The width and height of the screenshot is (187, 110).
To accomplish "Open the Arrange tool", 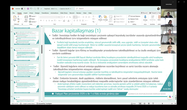I will pyautogui.click(x=105, y=18).
